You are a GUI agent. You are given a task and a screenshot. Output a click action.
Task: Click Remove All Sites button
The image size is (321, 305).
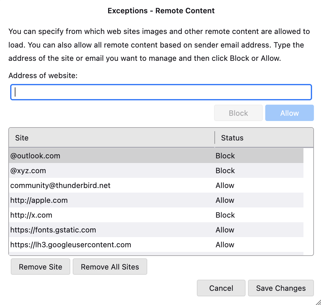pyautogui.click(x=110, y=267)
